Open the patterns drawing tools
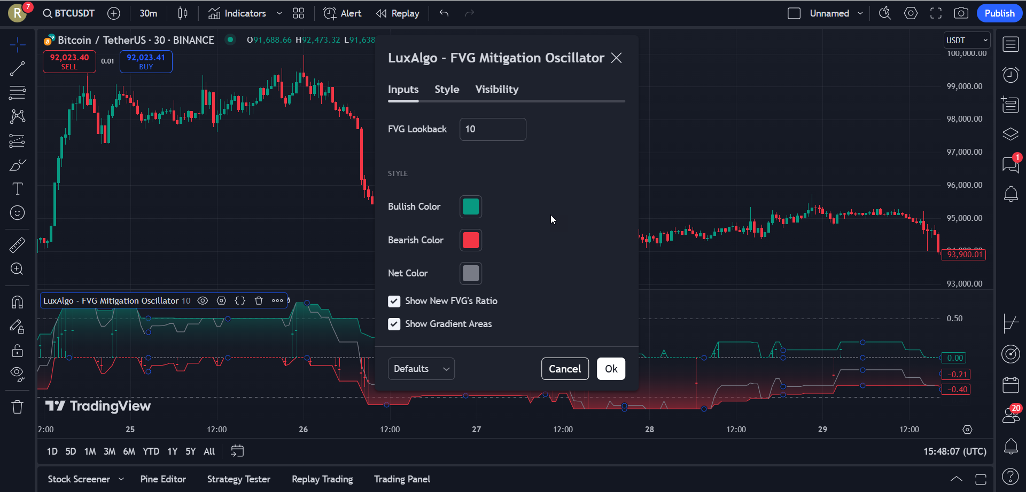The height and width of the screenshot is (492, 1026). tap(18, 117)
